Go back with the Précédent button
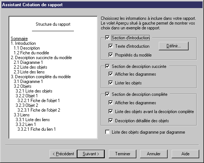 (63, 154)
